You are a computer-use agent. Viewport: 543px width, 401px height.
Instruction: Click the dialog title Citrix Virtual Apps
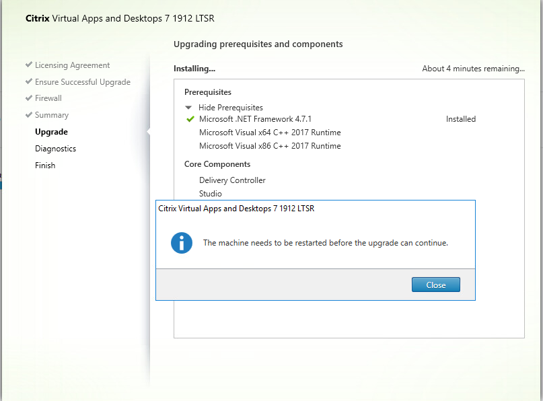tap(236, 209)
